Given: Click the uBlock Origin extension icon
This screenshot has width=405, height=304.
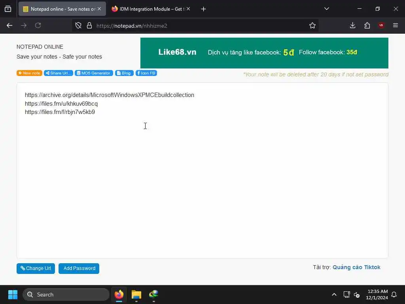Looking at the screenshot, I should pos(381,26).
